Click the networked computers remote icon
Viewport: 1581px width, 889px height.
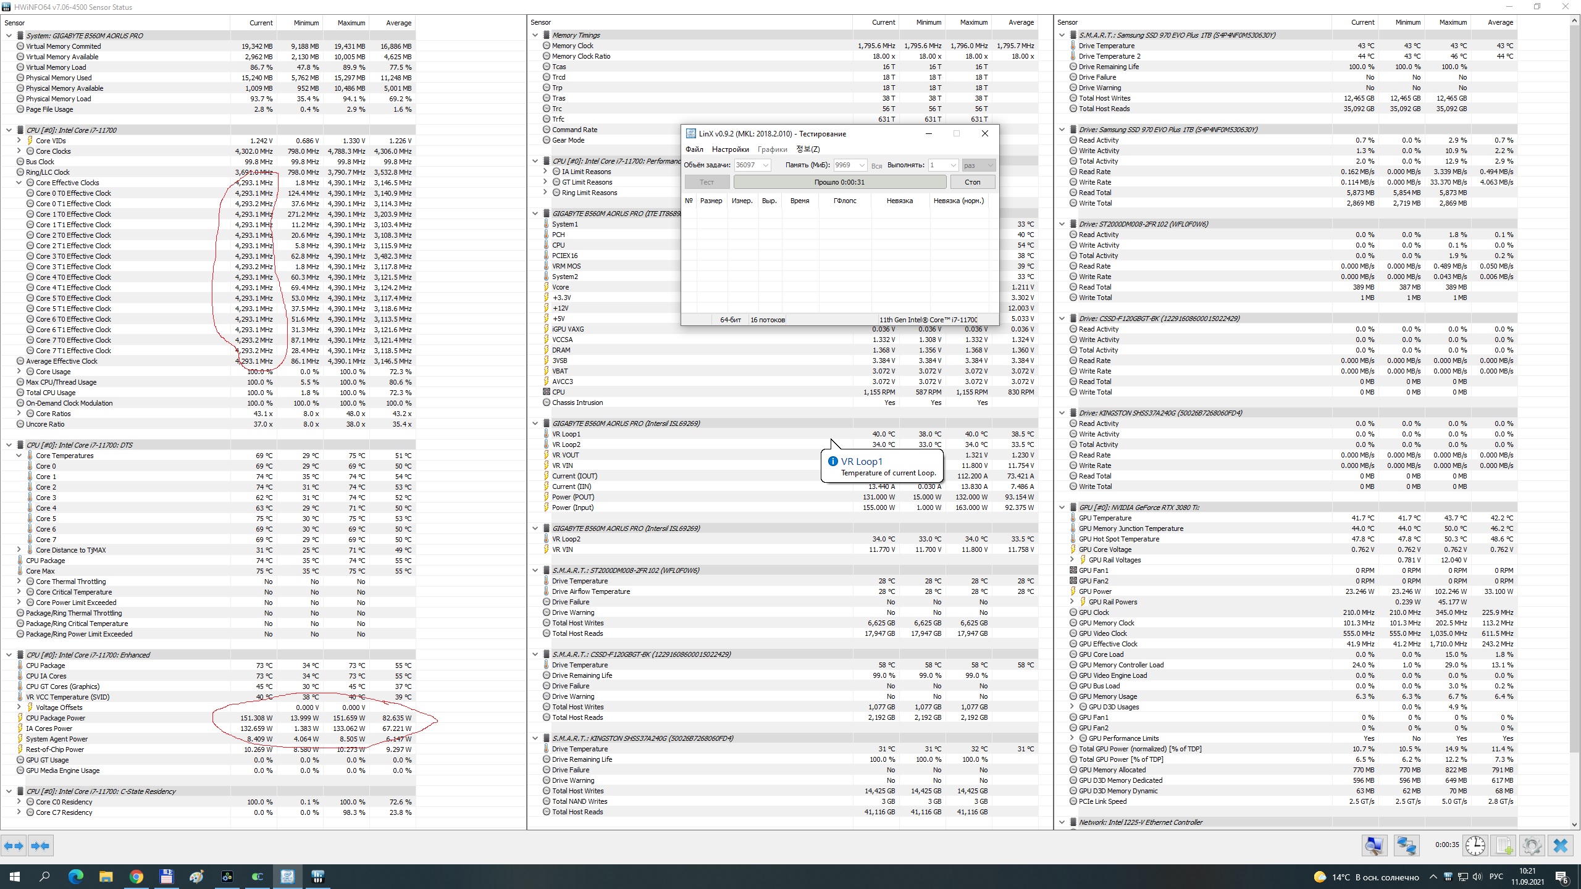click(1406, 846)
